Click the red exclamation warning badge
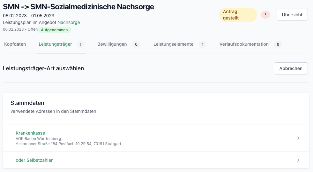 point(265,15)
